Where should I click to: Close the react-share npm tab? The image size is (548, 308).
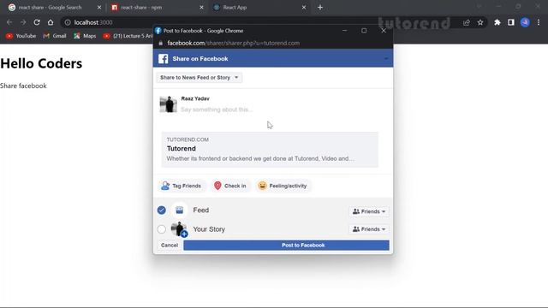pos(201,8)
